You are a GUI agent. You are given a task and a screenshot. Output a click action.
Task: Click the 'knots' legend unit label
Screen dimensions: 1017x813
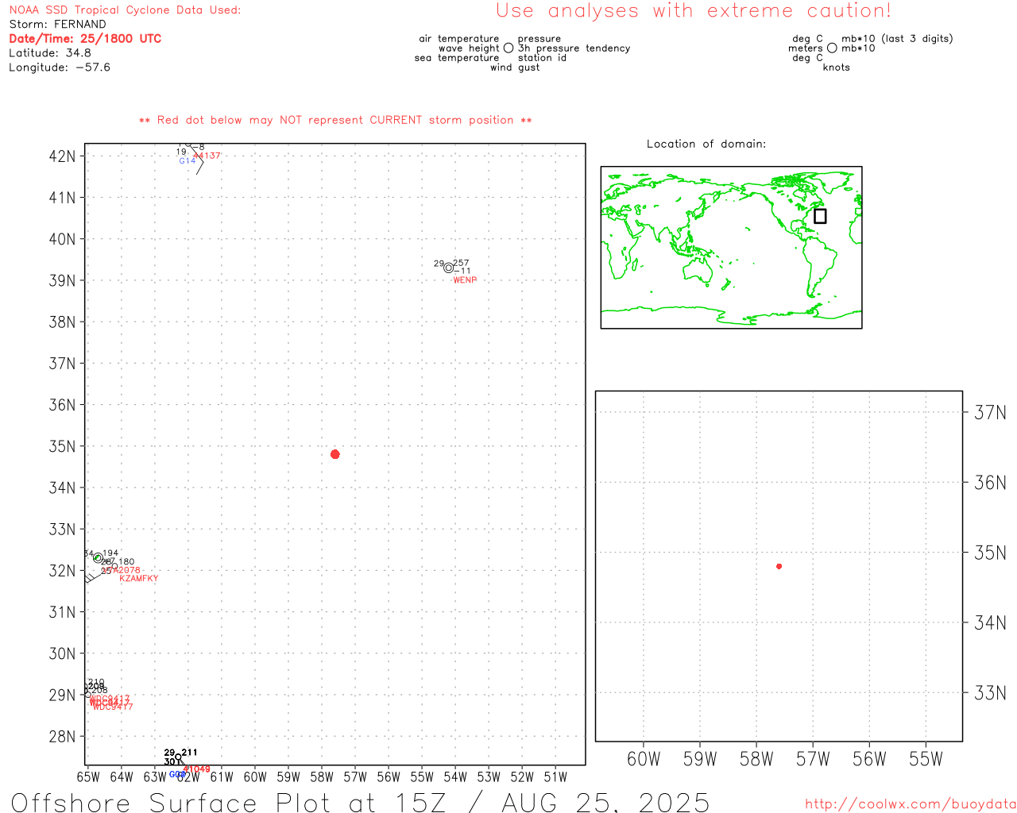(x=837, y=67)
